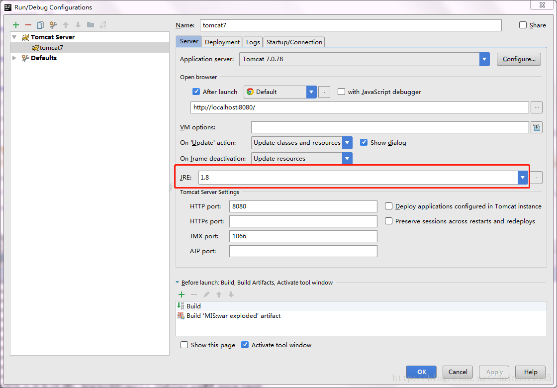
Task: Click OK button
Action: click(x=422, y=372)
